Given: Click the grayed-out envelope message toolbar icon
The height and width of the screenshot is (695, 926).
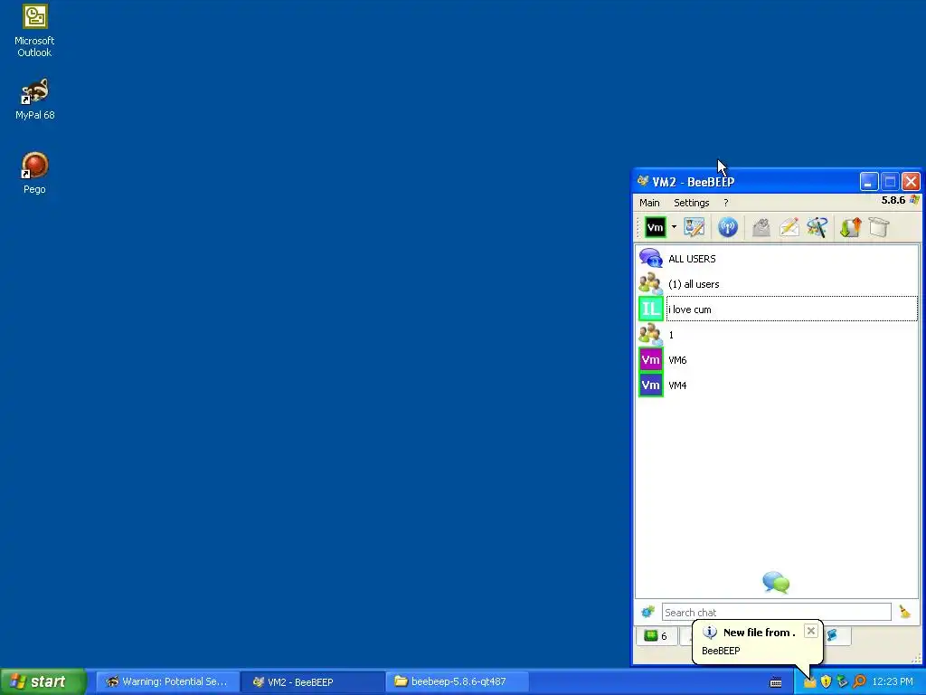Looking at the screenshot, I should point(761,227).
